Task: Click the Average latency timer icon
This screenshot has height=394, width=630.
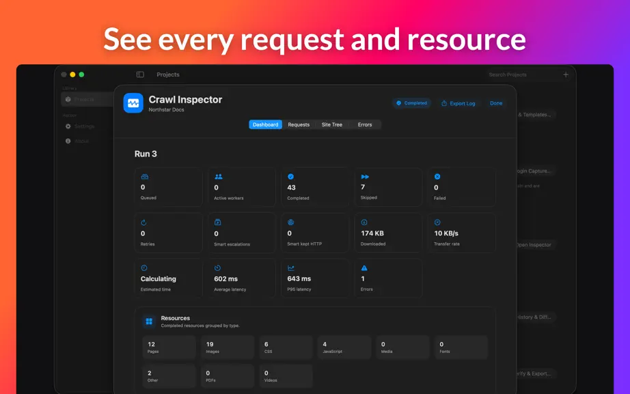Action: click(x=217, y=267)
